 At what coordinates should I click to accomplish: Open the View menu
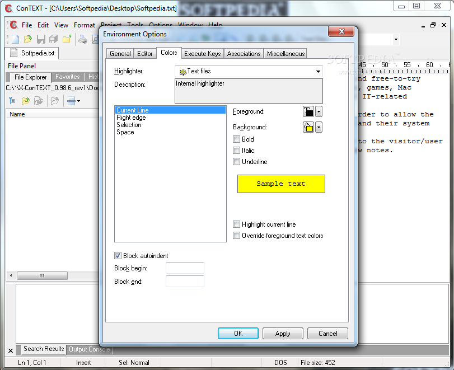61,25
